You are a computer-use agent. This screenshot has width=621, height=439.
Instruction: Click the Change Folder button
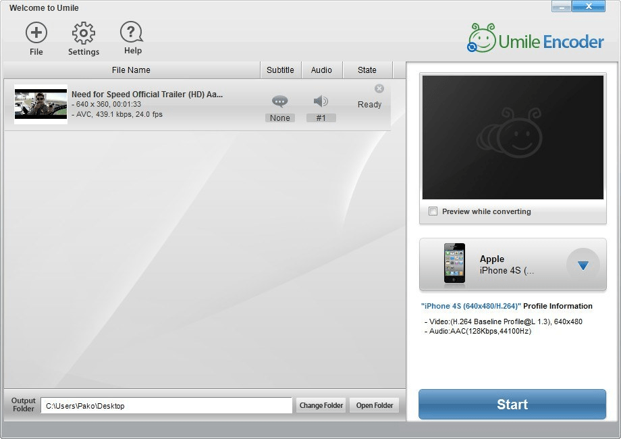[x=321, y=405]
